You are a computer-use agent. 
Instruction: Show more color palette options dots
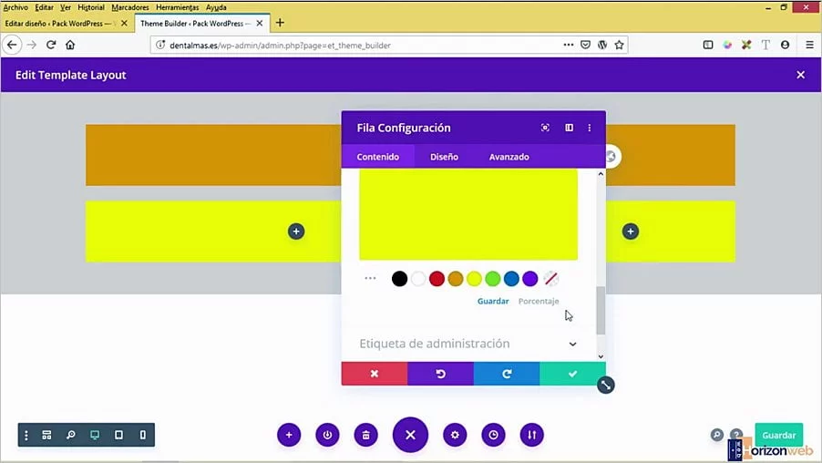(370, 278)
